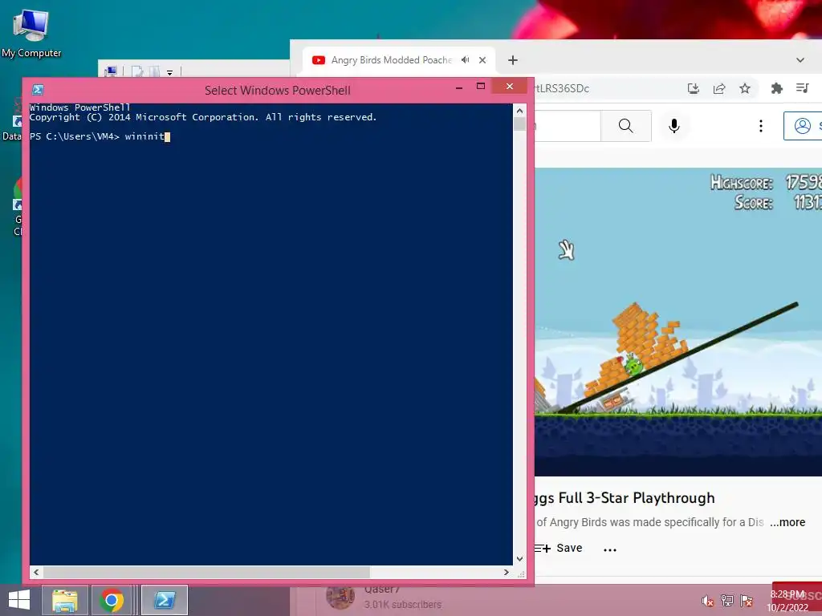Screen dimensions: 822x616
Task: Minimize the PowerShell window
Action: pos(459,88)
